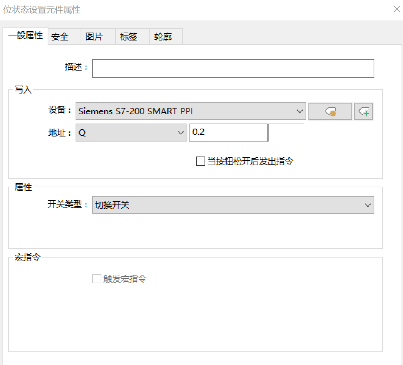Switch to the 安全 tab
This screenshot has width=403, height=365.
60,36
